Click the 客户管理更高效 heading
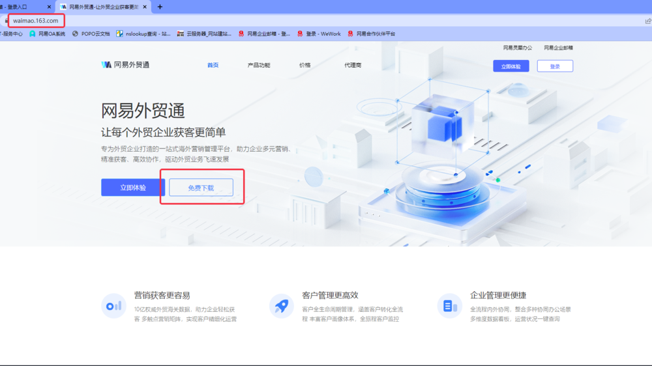Screen dimensions: 652x366 [x=330, y=296]
